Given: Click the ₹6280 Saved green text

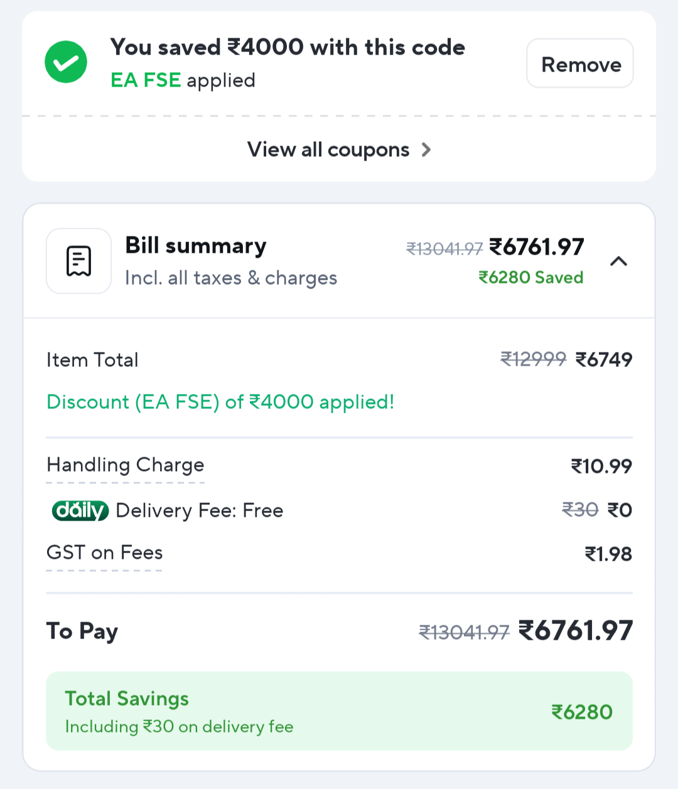Looking at the screenshot, I should 530,277.
